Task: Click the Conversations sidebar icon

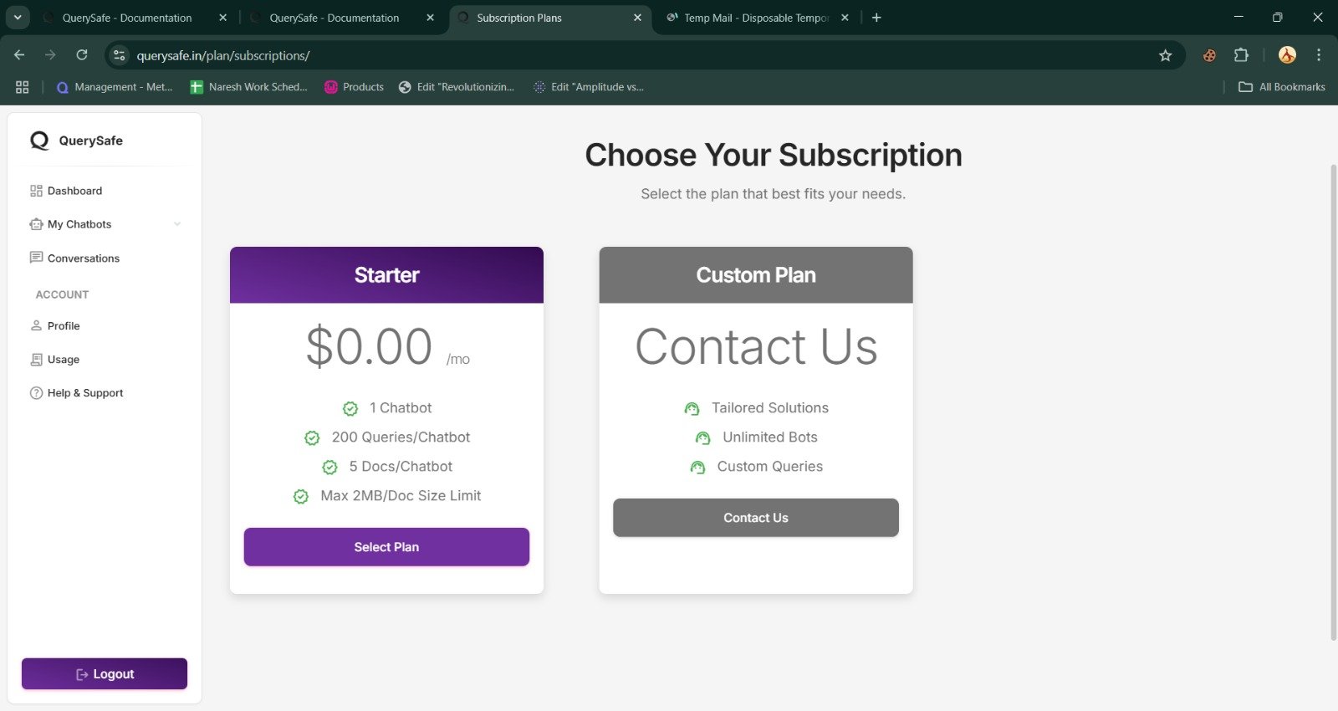Action: [36, 258]
